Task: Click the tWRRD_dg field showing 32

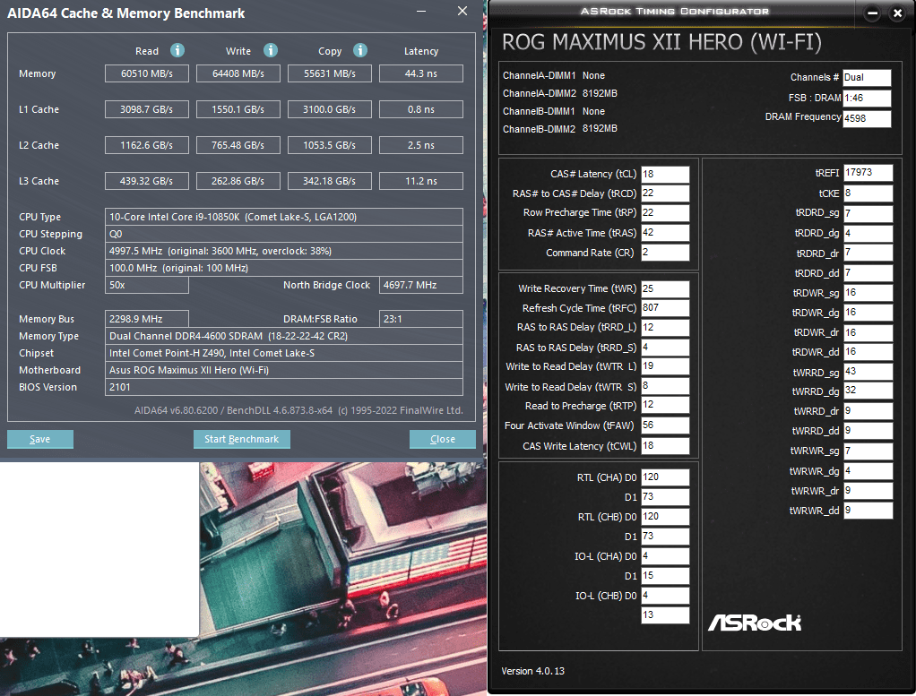Action: (x=868, y=391)
